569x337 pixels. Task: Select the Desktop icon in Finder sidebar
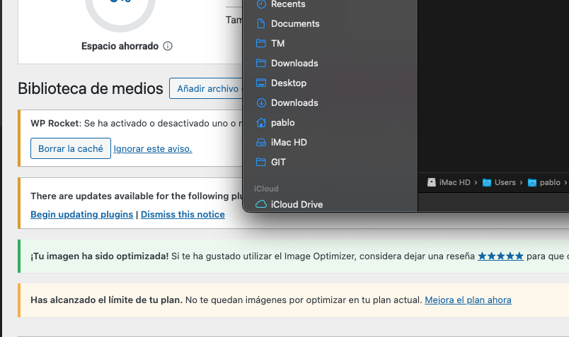261,83
